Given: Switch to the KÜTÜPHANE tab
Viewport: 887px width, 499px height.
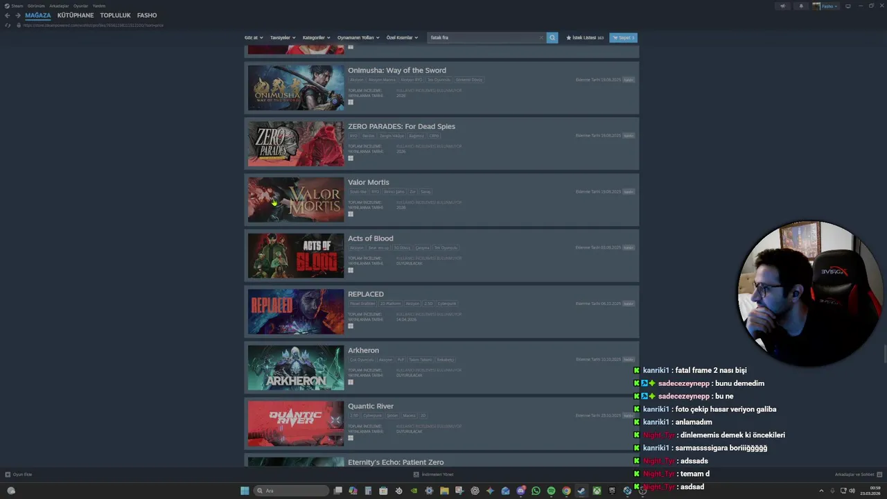Looking at the screenshot, I should 76,15.
